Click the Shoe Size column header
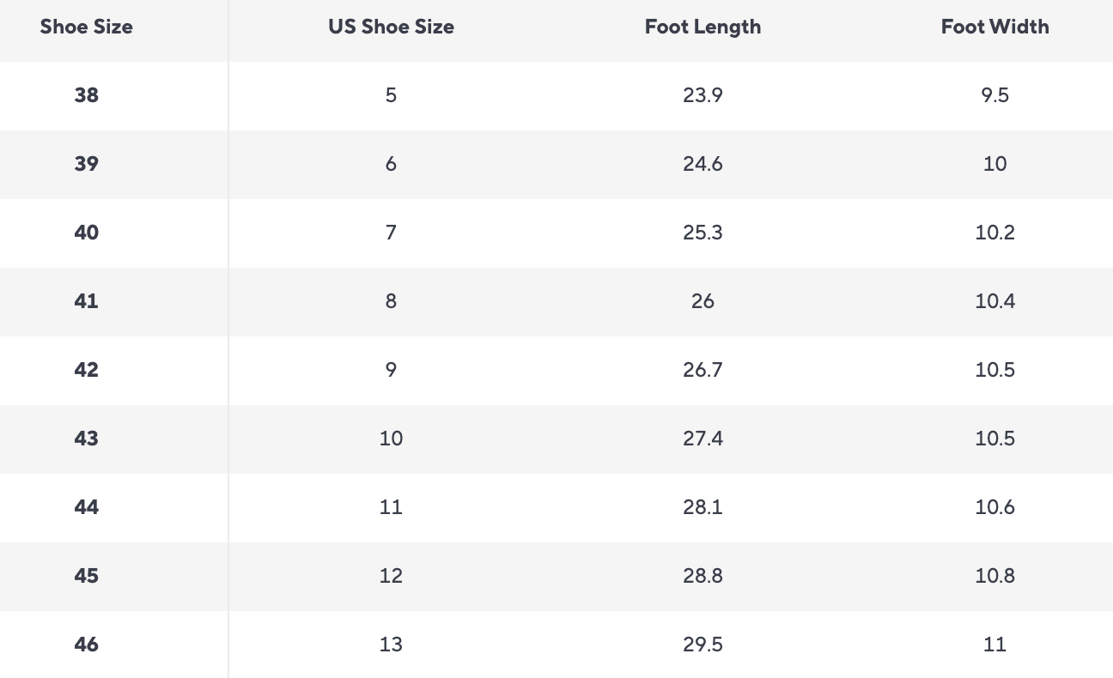Image resolution: width=1113 pixels, height=678 pixels. point(87,27)
